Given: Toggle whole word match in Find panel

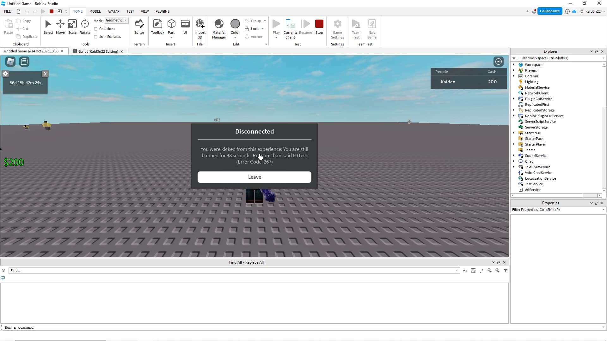Looking at the screenshot, I should pos(473,271).
